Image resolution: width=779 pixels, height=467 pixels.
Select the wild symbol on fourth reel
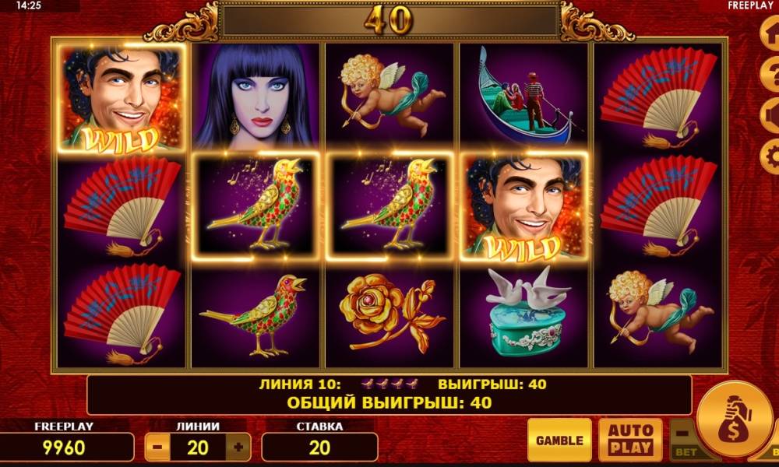pos(524,206)
